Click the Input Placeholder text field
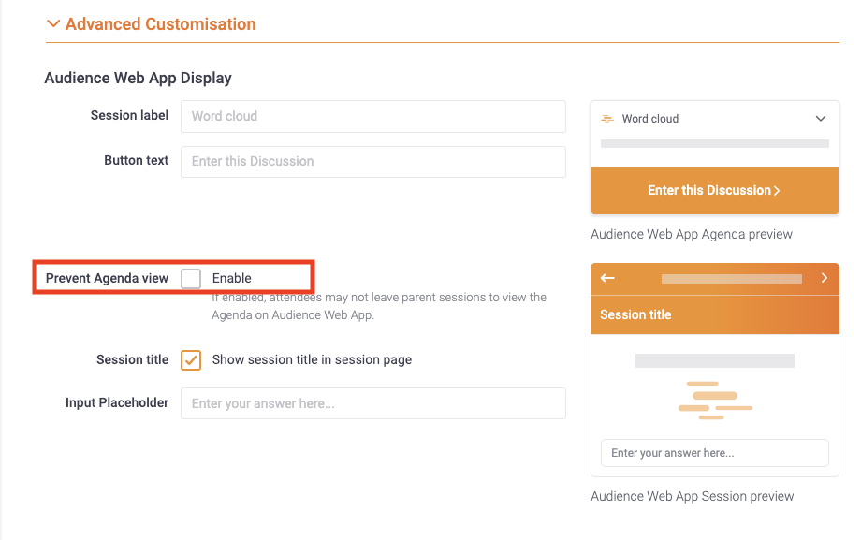 [x=373, y=403]
